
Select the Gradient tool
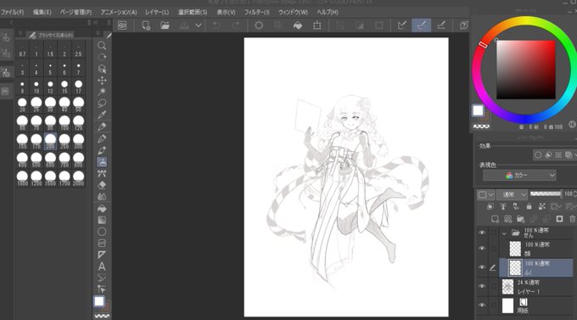pos(102,220)
